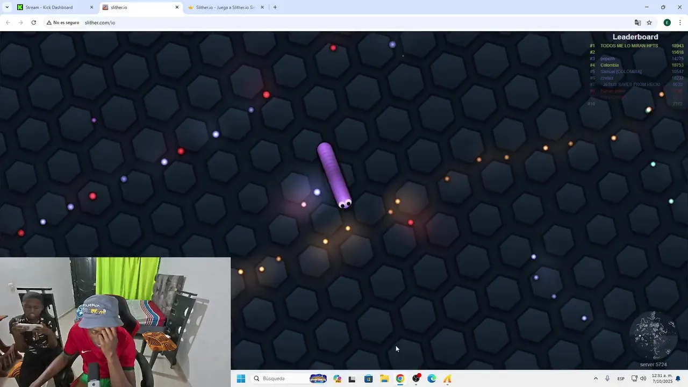Click the taskbar Búsqueda search box
688x387 pixels.
coord(290,378)
